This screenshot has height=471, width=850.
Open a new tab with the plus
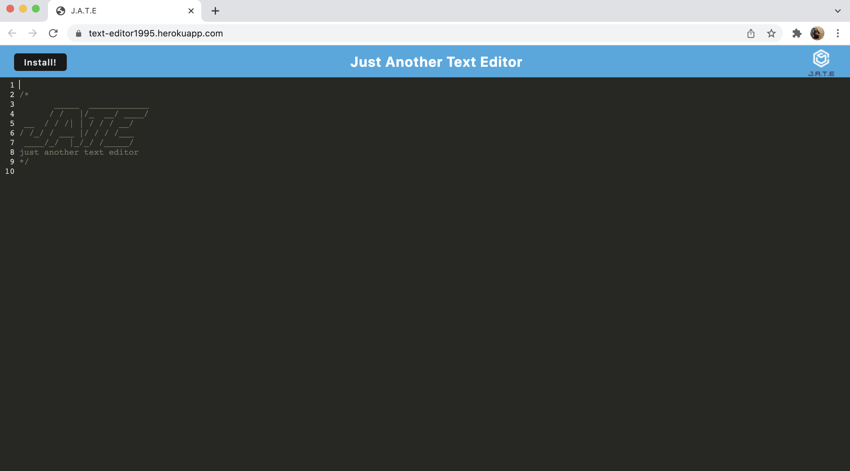tap(215, 11)
